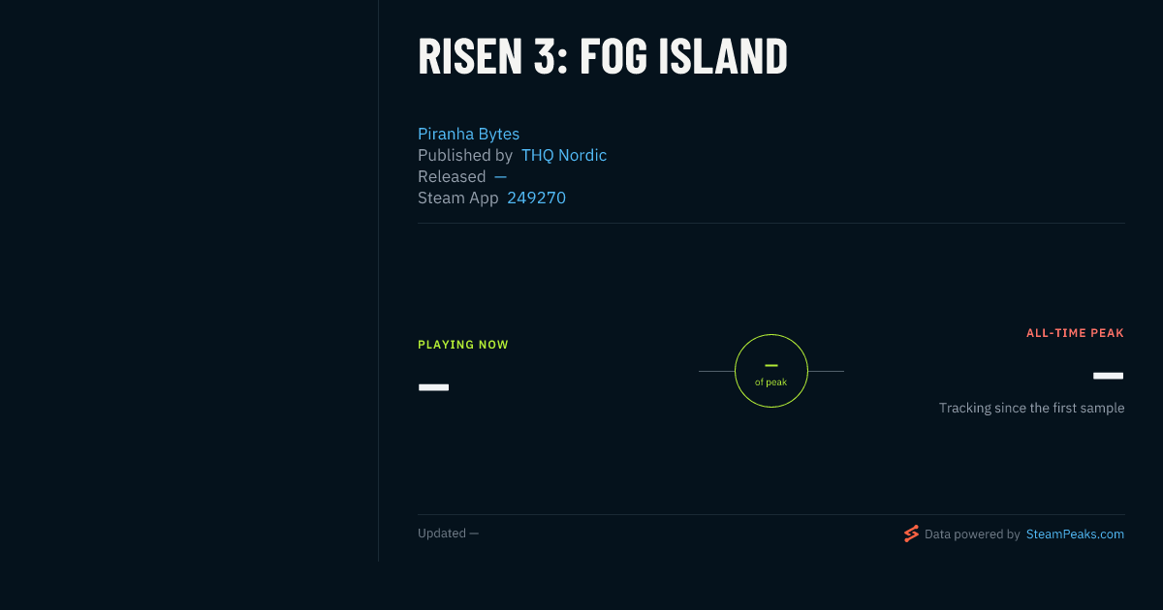Click the green dash inside the circle

(x=771, y=365)
